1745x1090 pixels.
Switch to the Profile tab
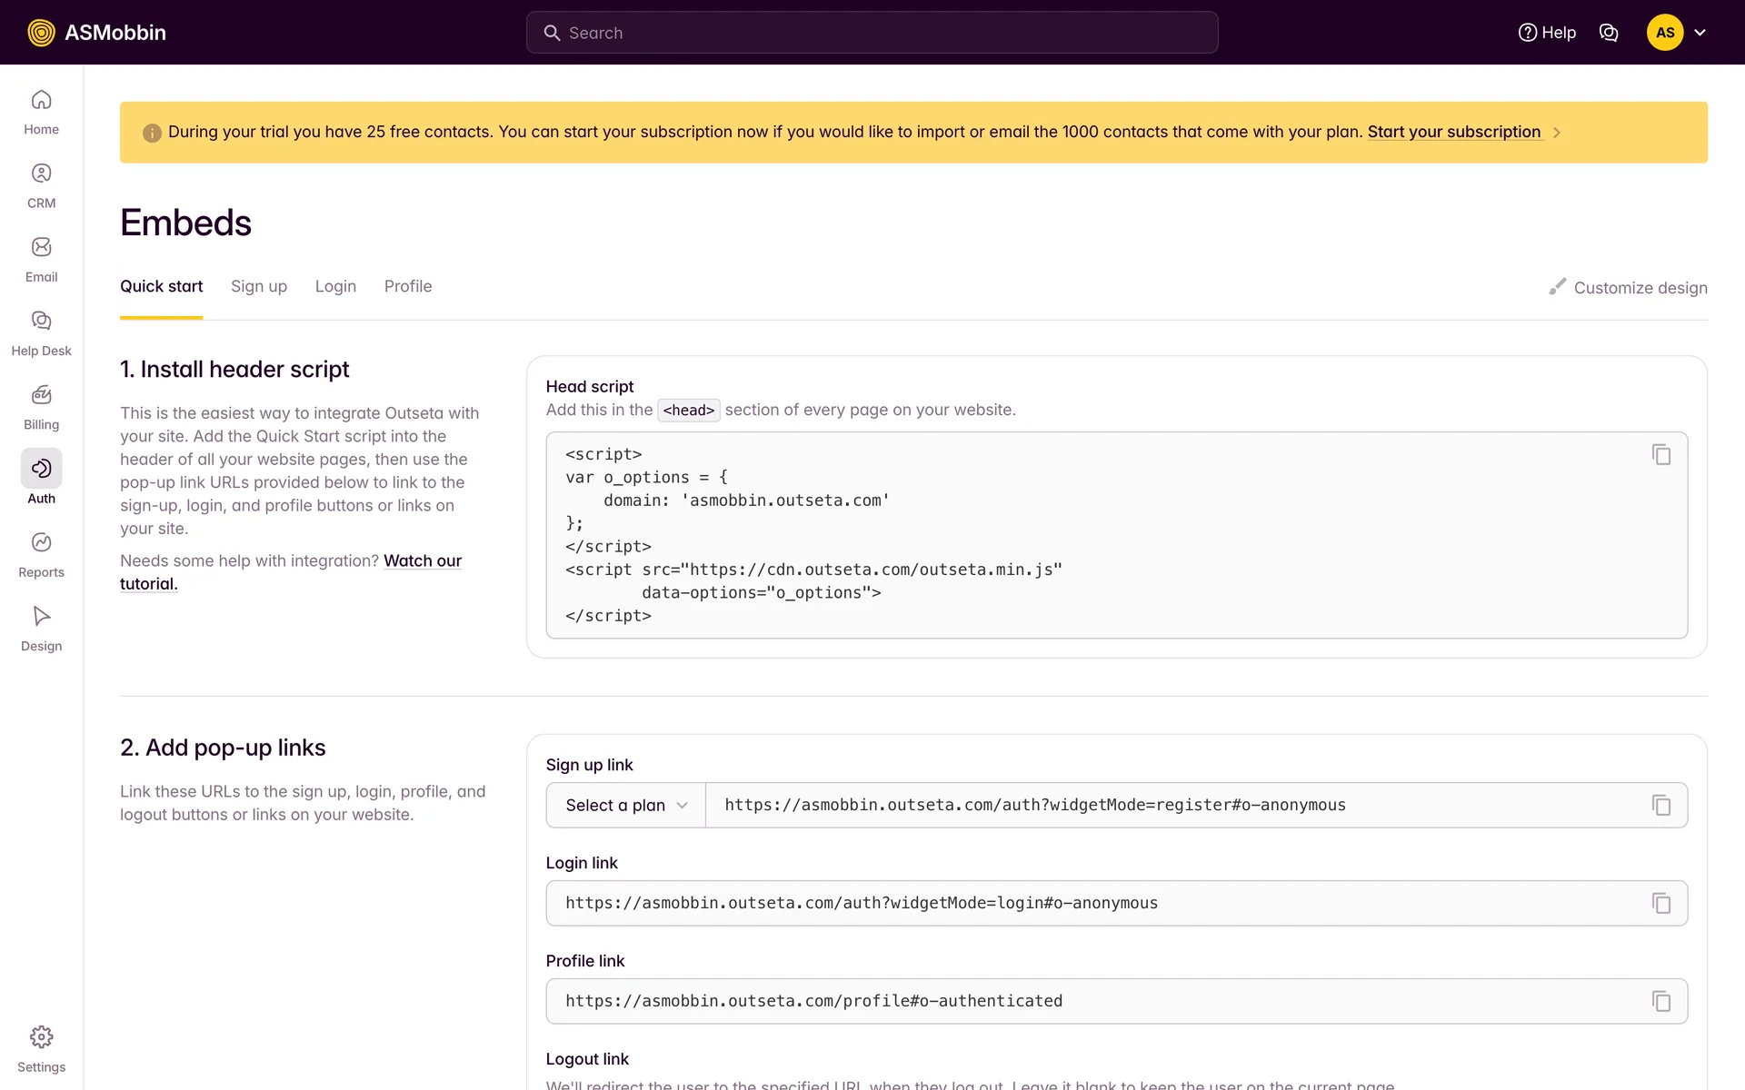tap(407, 286)
